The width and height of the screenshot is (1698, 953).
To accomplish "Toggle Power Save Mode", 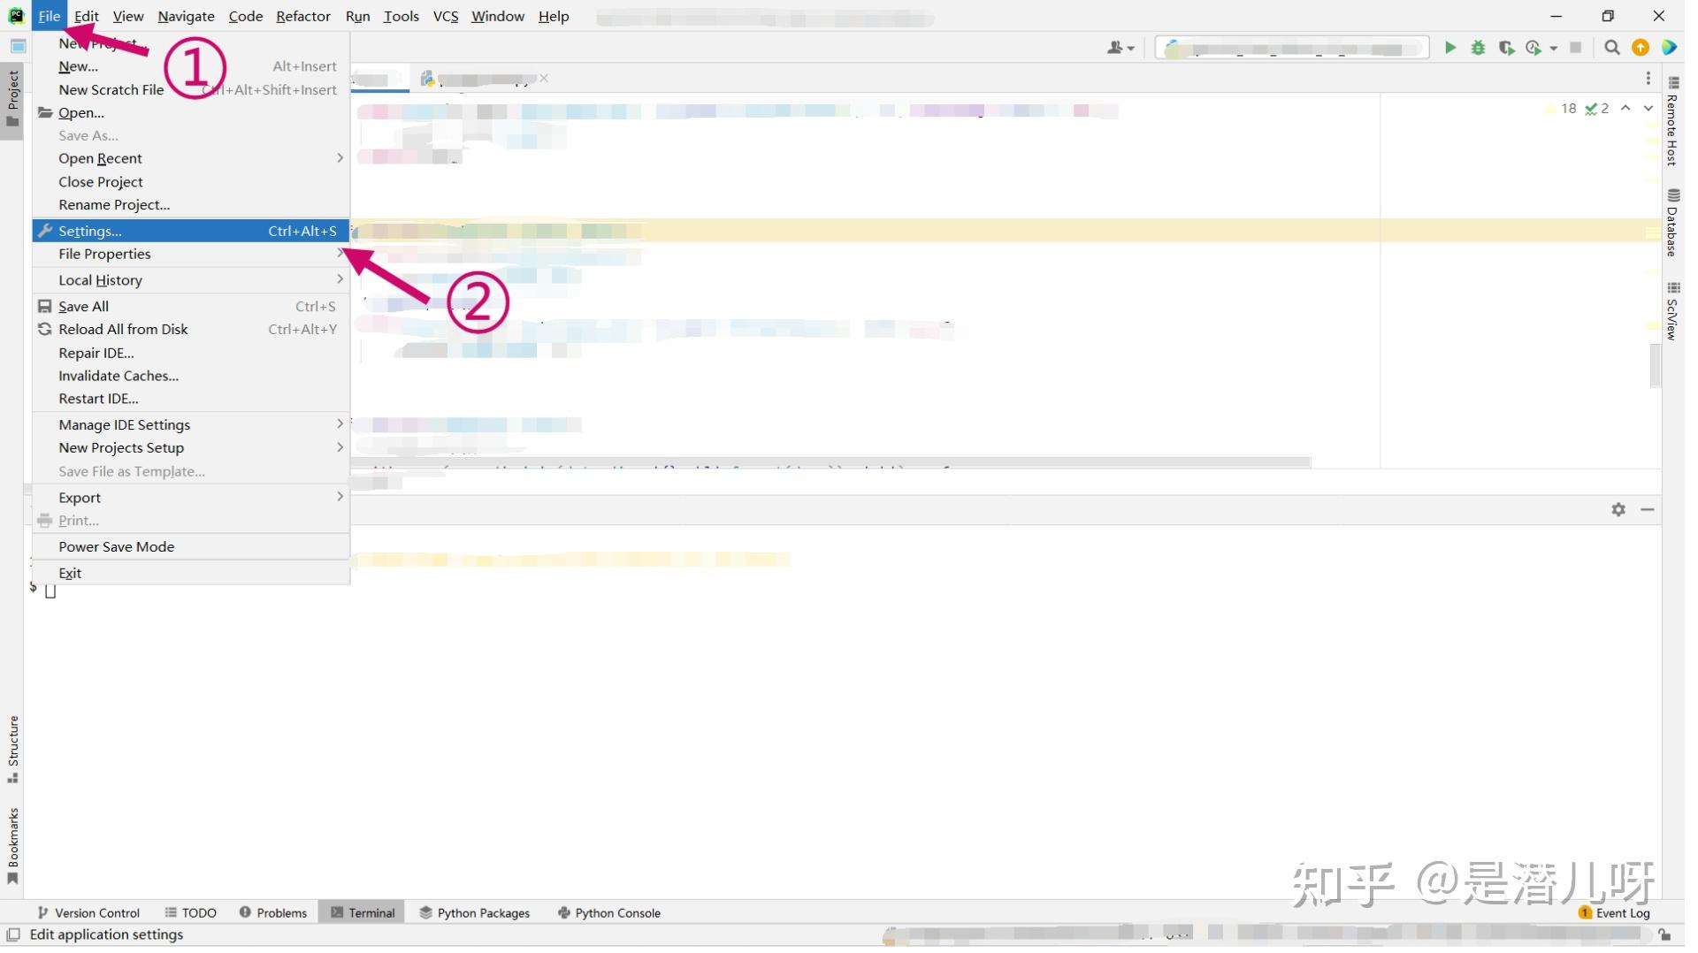I will point(116,546).
